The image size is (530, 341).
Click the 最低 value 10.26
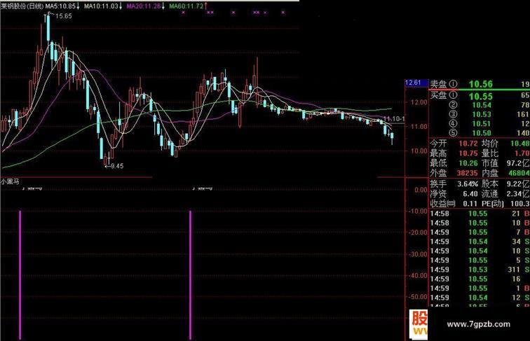coord(468,163)
